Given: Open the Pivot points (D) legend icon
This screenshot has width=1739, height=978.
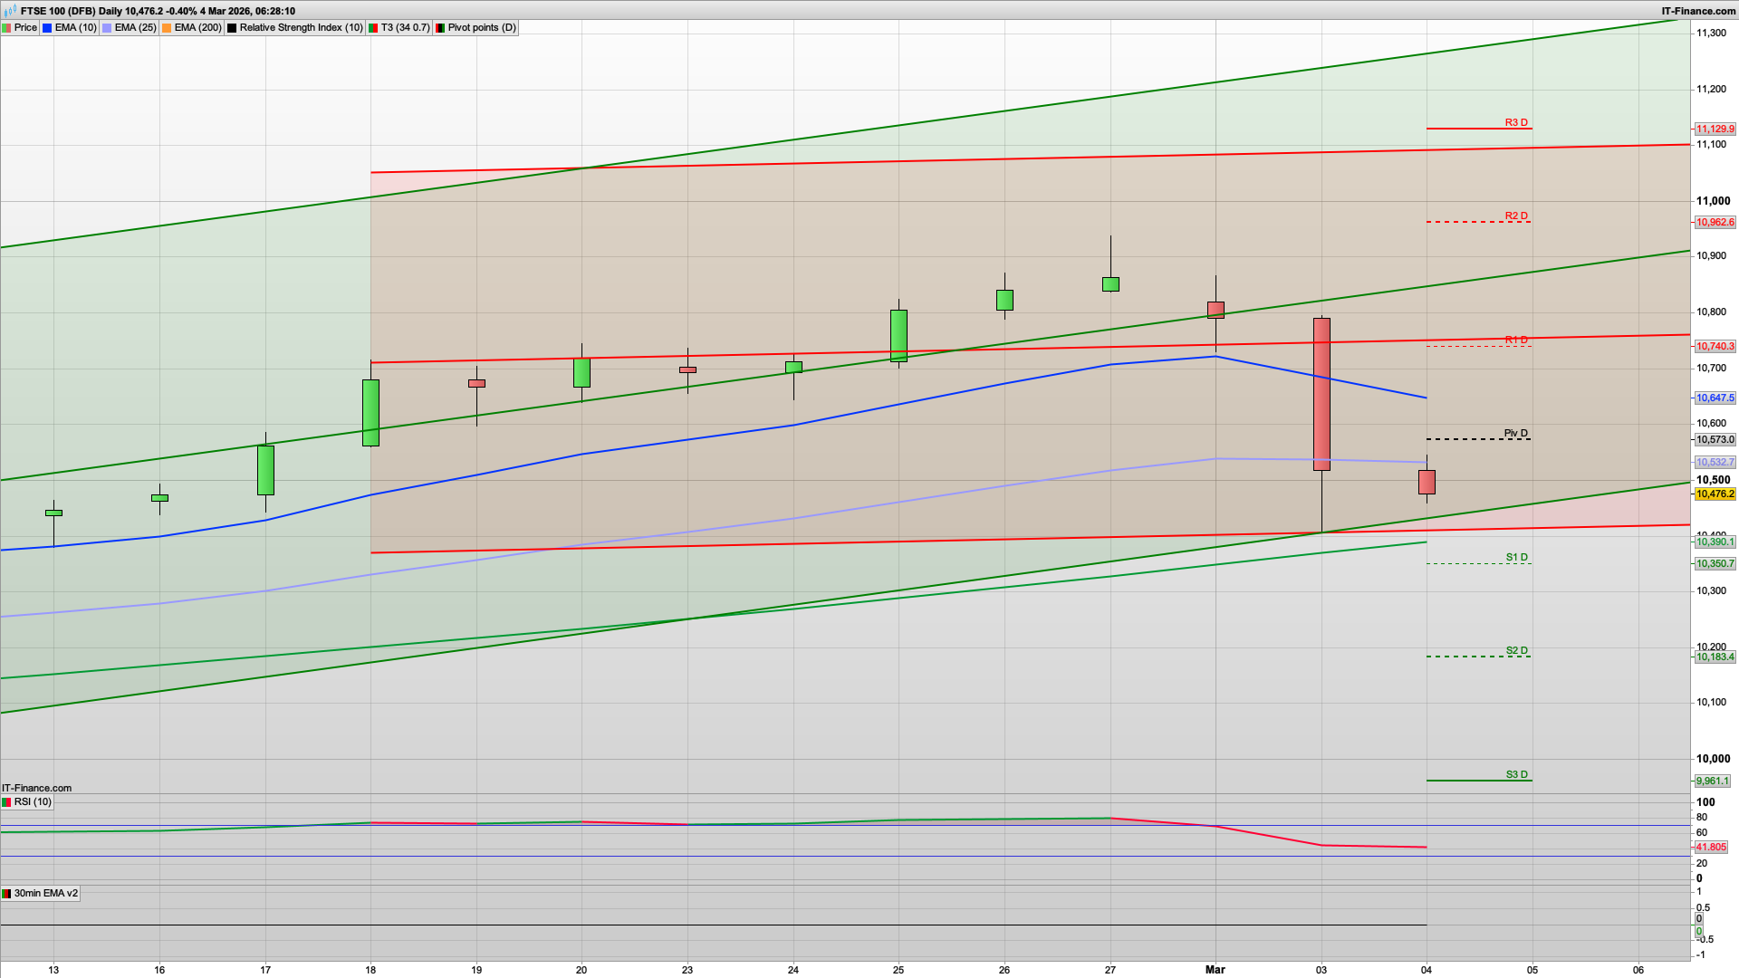Looking at the screenshot, I should point(439,27).
